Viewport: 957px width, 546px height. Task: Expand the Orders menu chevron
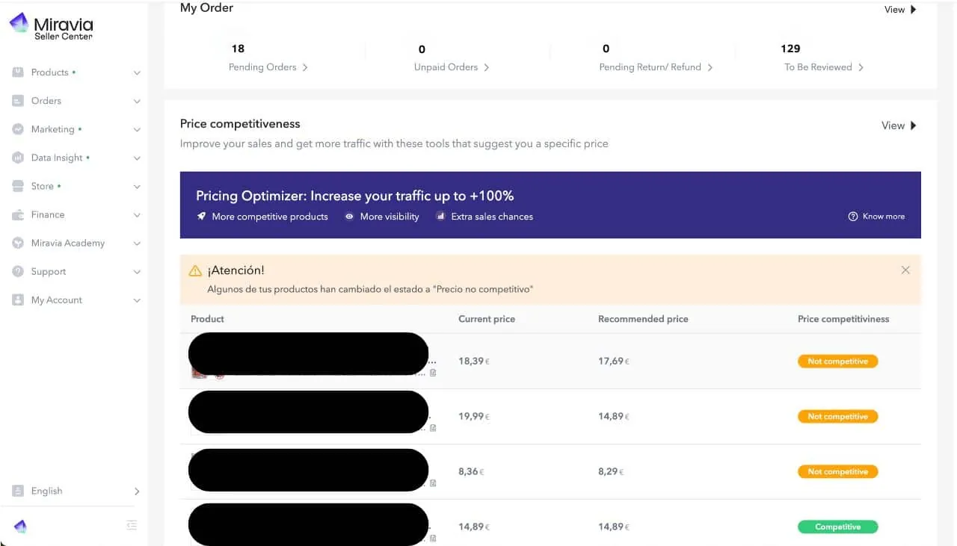(137, 102)
